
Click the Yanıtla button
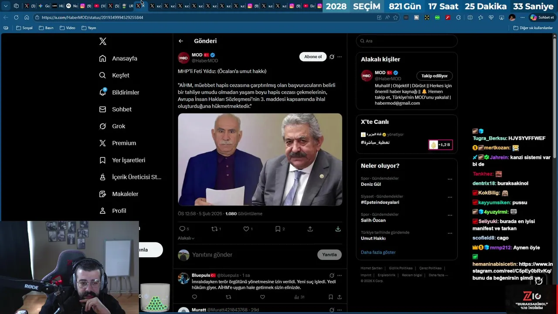click(x=330, y=255)
